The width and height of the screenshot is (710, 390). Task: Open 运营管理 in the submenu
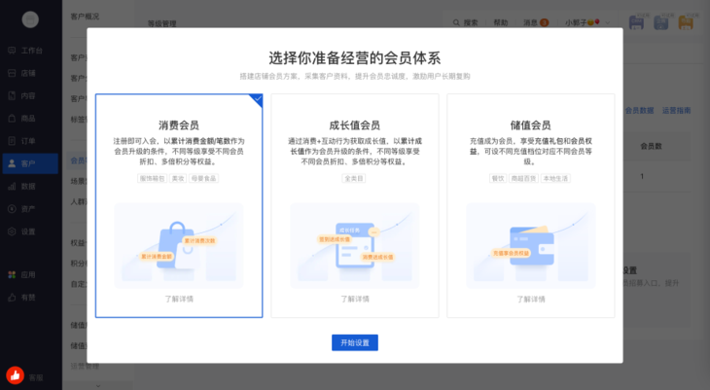[85, 366]
